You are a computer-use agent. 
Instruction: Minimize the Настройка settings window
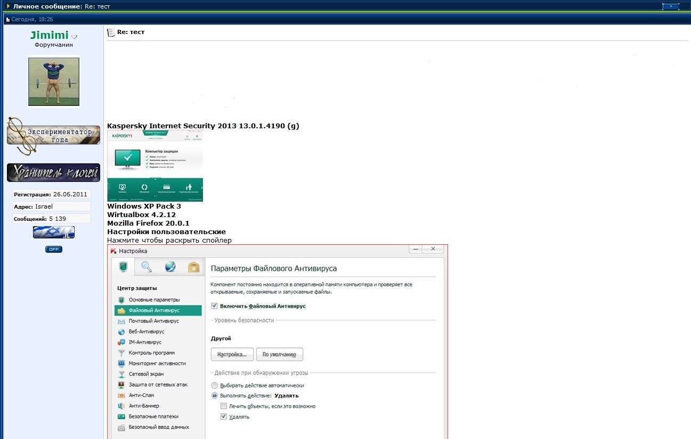[416, 250]
